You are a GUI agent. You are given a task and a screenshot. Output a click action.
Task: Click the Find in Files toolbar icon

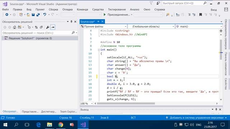pyautogui.click(x=168, y=15)
